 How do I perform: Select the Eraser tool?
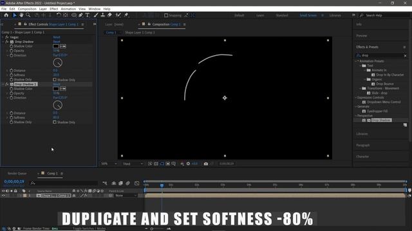[x=109, y=15]
